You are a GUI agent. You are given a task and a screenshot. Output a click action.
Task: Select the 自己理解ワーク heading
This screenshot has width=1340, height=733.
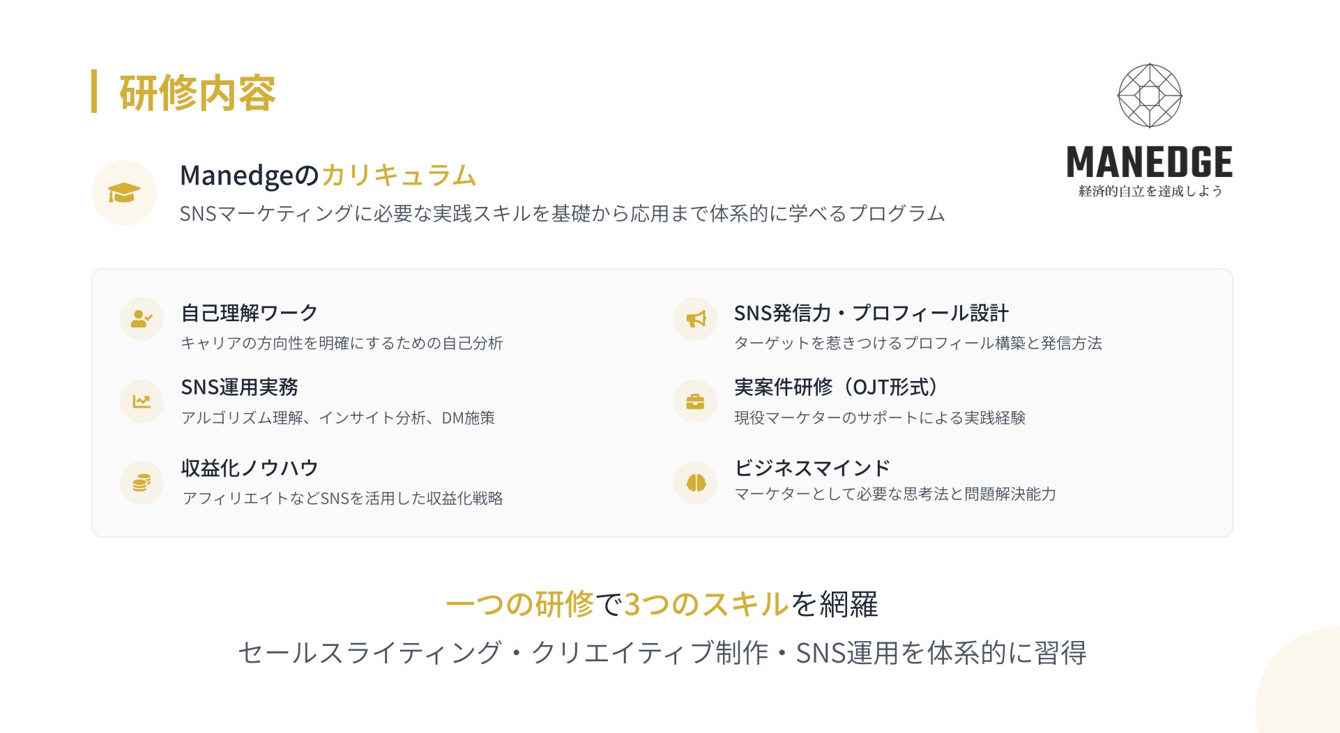(x=249, y=313)
